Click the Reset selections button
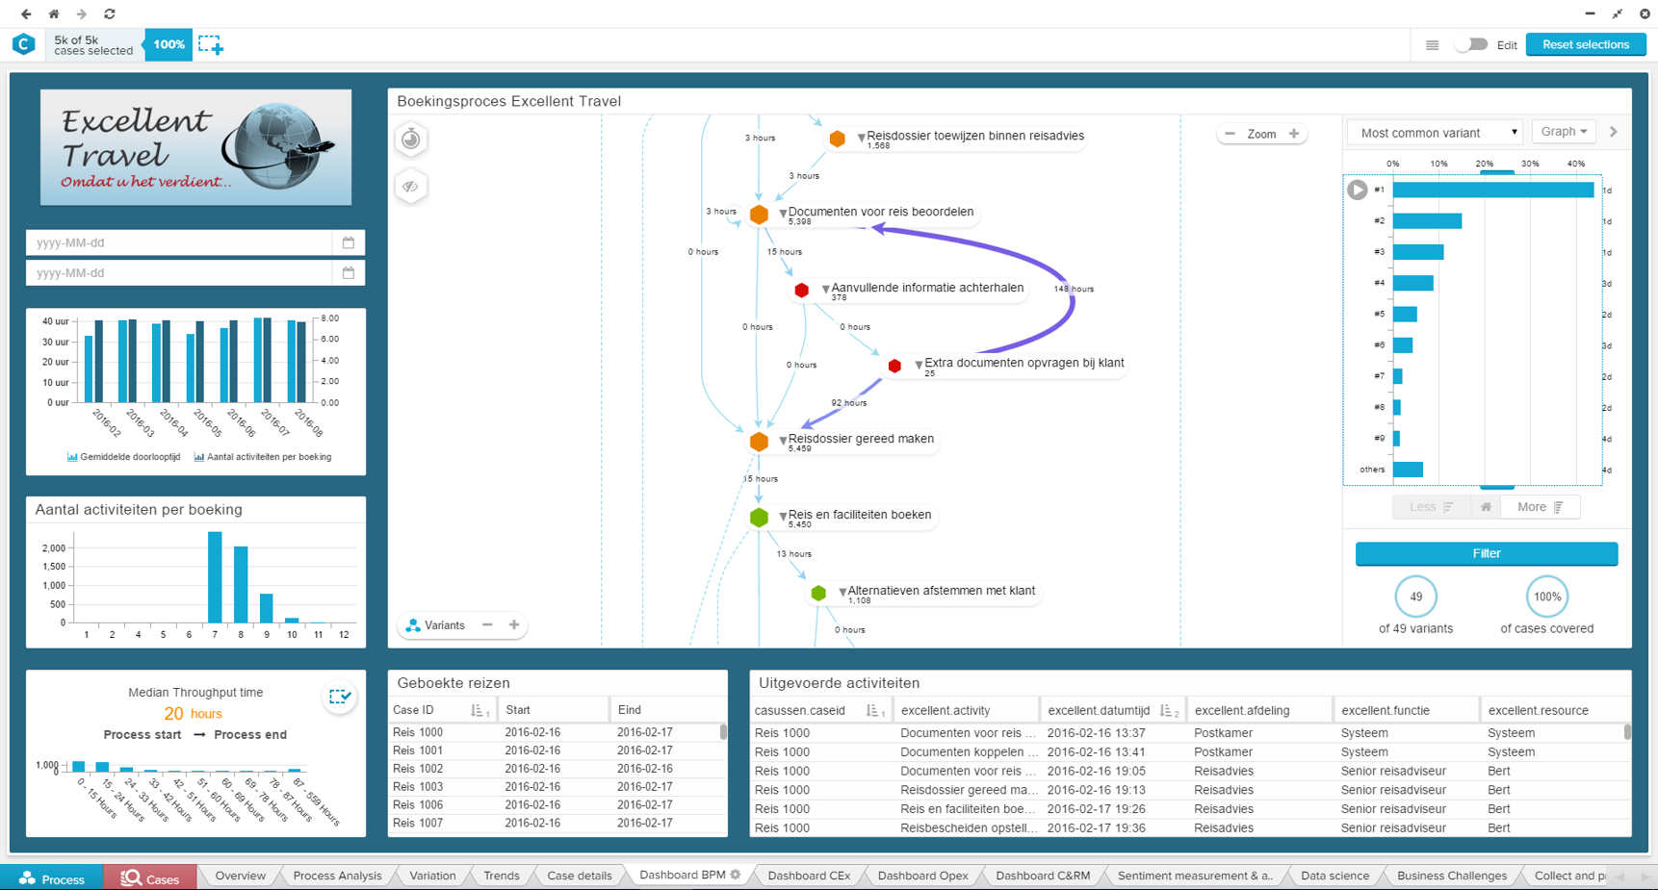 [1585, 45]
